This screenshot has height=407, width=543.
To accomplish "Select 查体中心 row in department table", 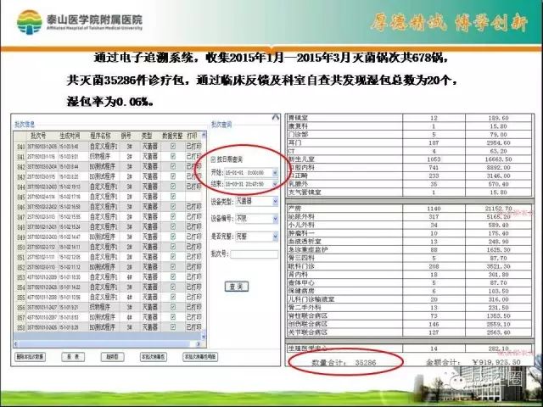I will [409, 282].
